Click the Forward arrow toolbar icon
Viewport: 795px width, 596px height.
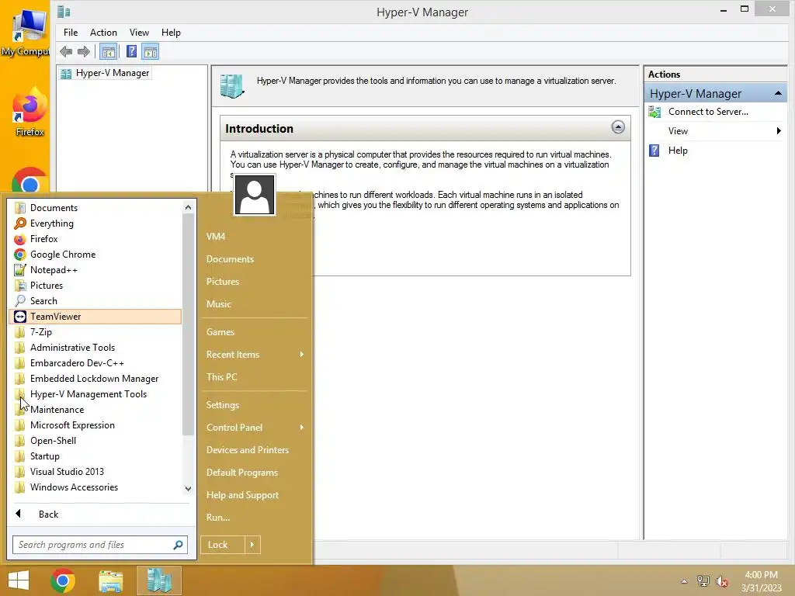(84, 51)
